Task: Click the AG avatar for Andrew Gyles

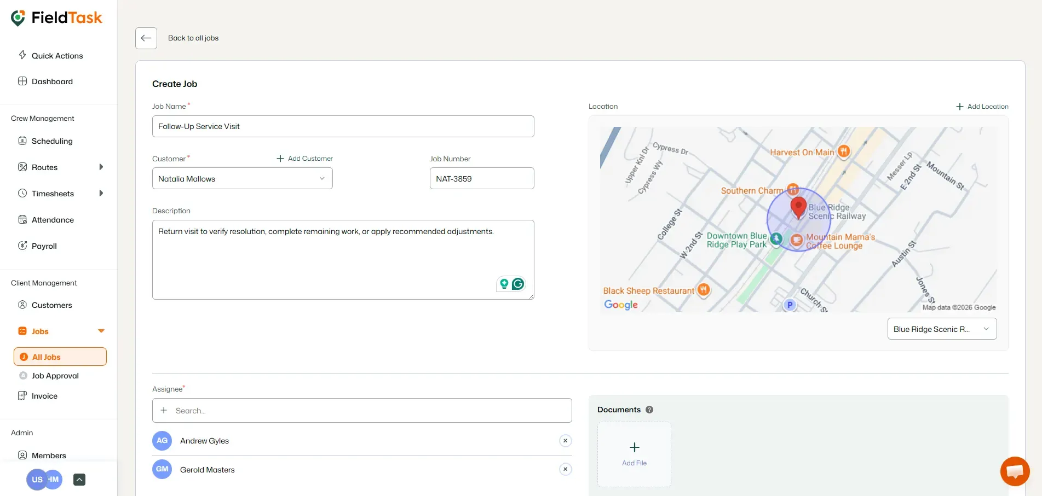Action: (162, 441)
